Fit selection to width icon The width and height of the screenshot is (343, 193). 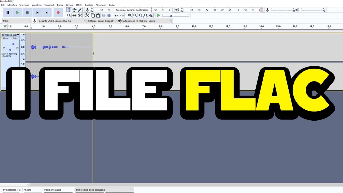tap(140, 16)
